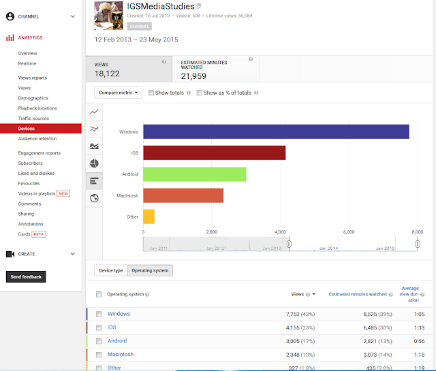Toggle the Show totals checkbox
Screen dimensions: 436x371
point(151,93)
